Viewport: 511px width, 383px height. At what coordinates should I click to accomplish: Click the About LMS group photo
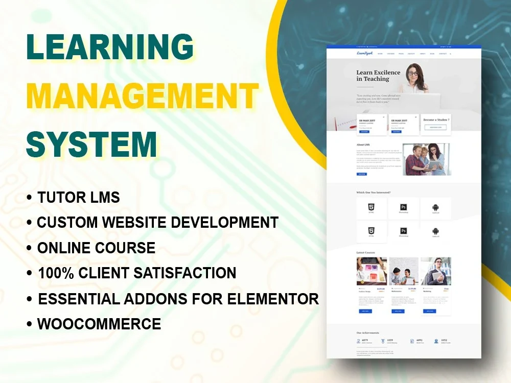(427, 159)
